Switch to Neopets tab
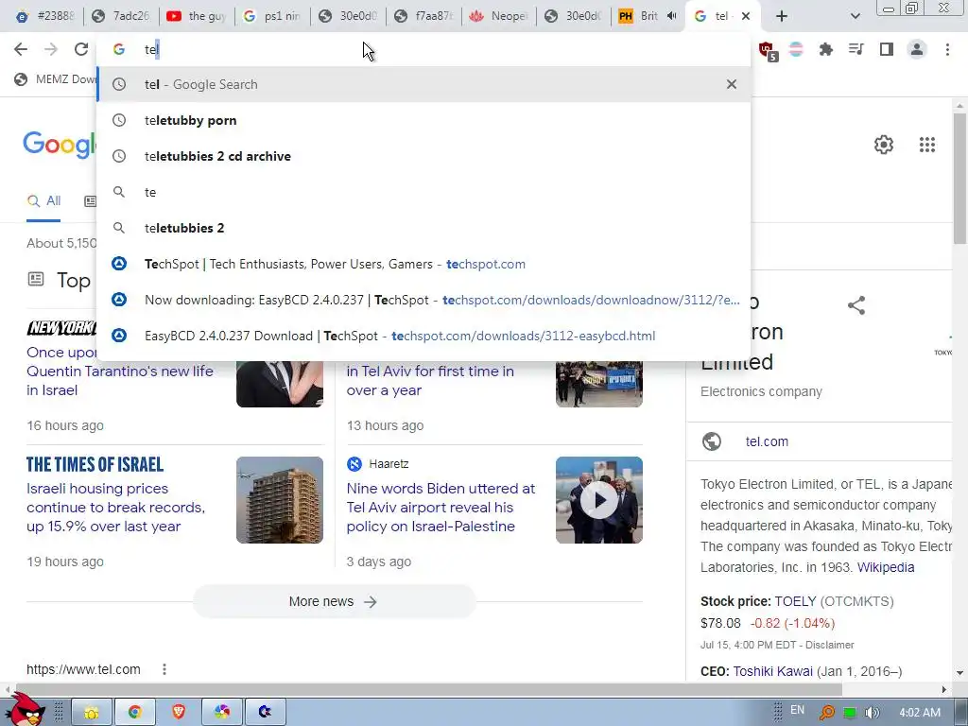 [498, 16]
